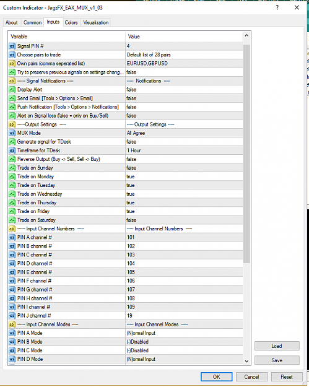Switch to the About tab
The image size is (309, 387).
pos(12,22)
